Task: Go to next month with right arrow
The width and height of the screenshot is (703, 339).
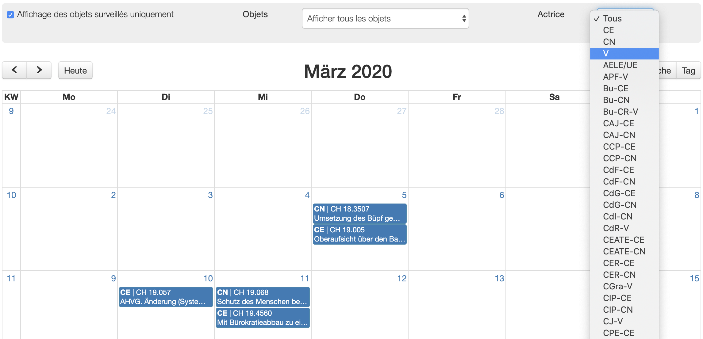Action: click(39, 70)
